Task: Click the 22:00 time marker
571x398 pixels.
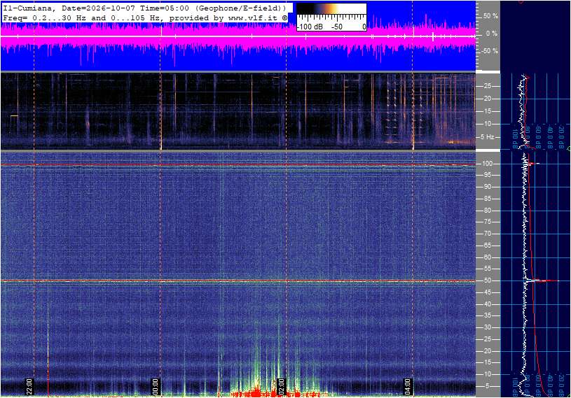Action: coord(29,387)
